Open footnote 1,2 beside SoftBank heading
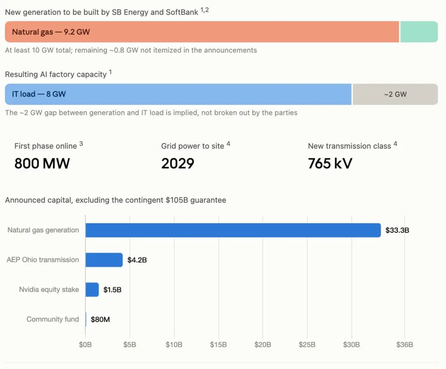446x369 pixels. click(x=204, y=10)
